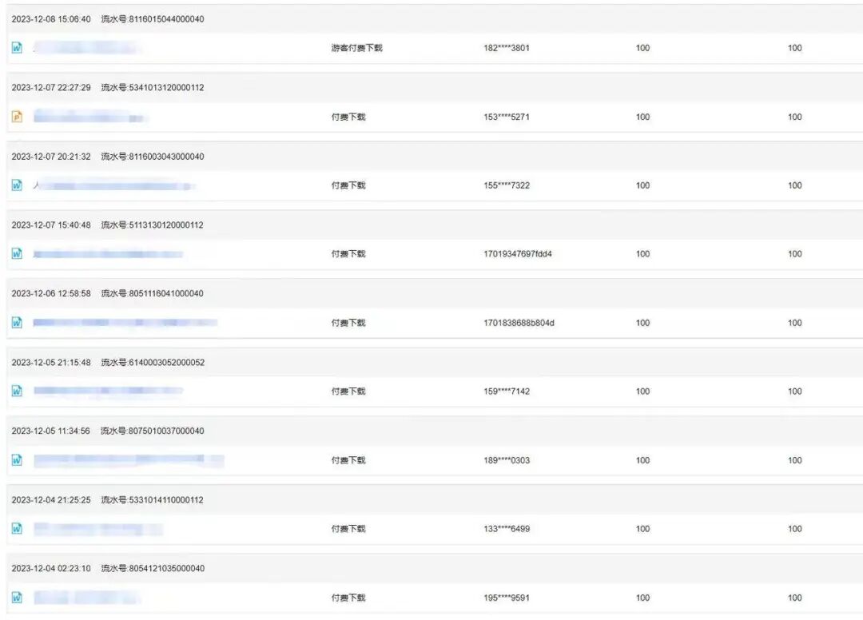Click the Word icon in the 2023-12-04 21:25:25 order
863x620 pixels.
(17, 529)
